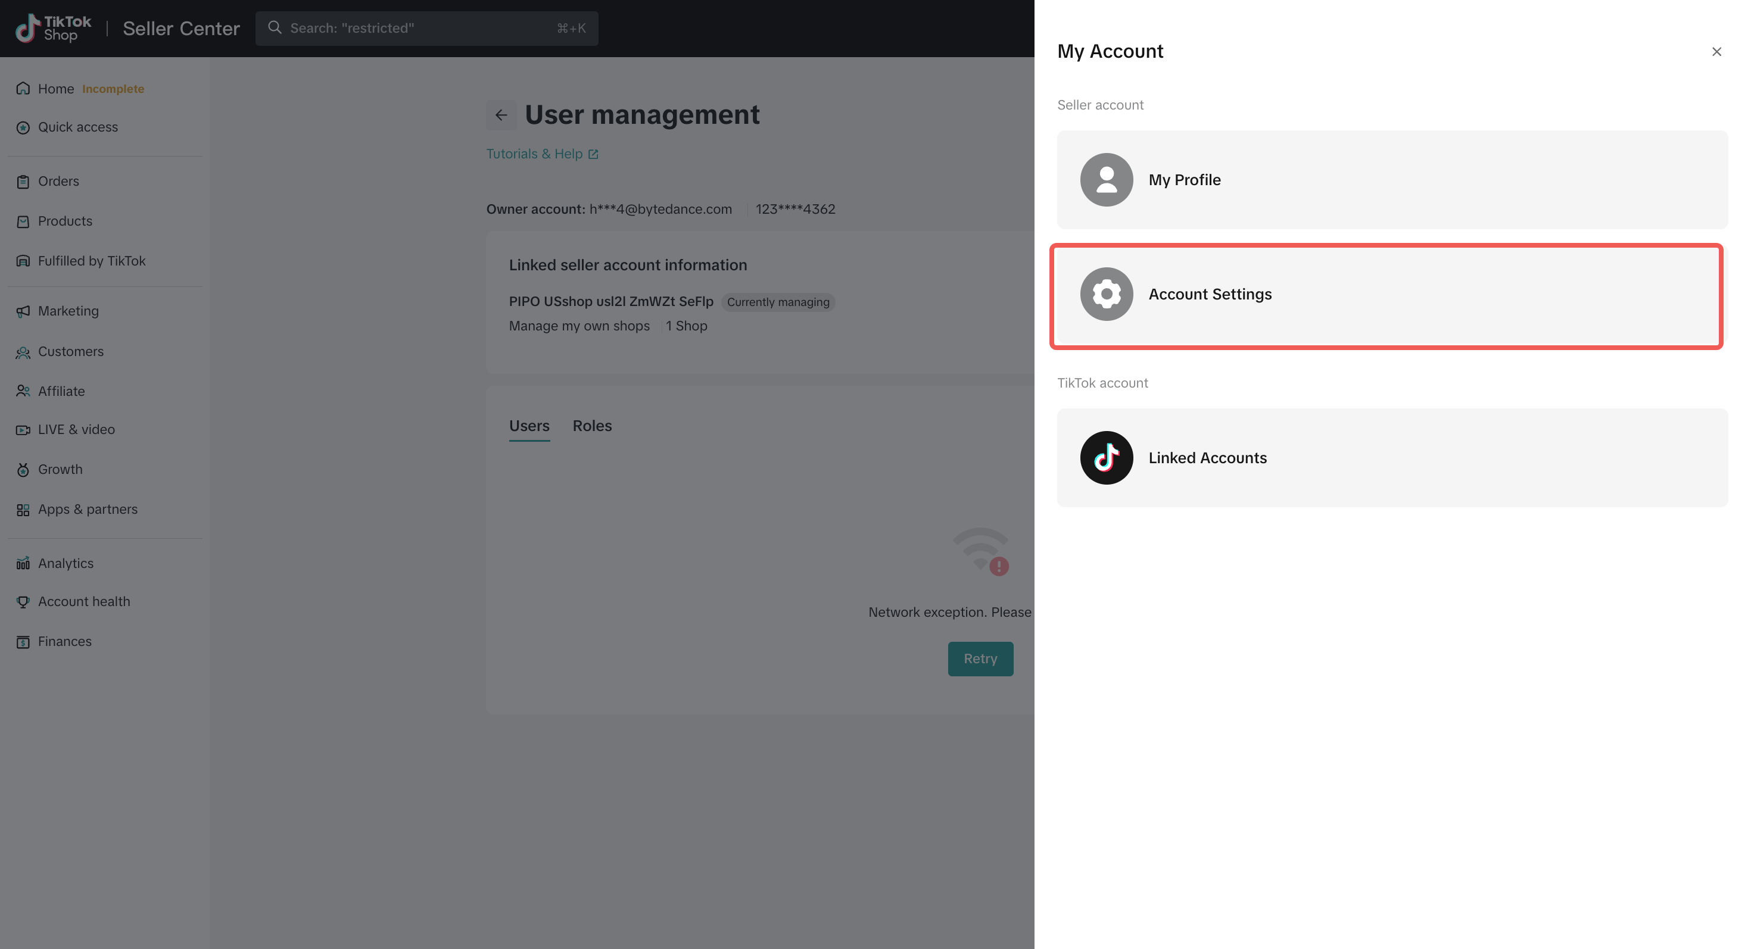Image resolution: width=1751 pixels, height=949 pixels.
Task: Open Fulfilled by TikTok menu item
Action: point(91,261)
